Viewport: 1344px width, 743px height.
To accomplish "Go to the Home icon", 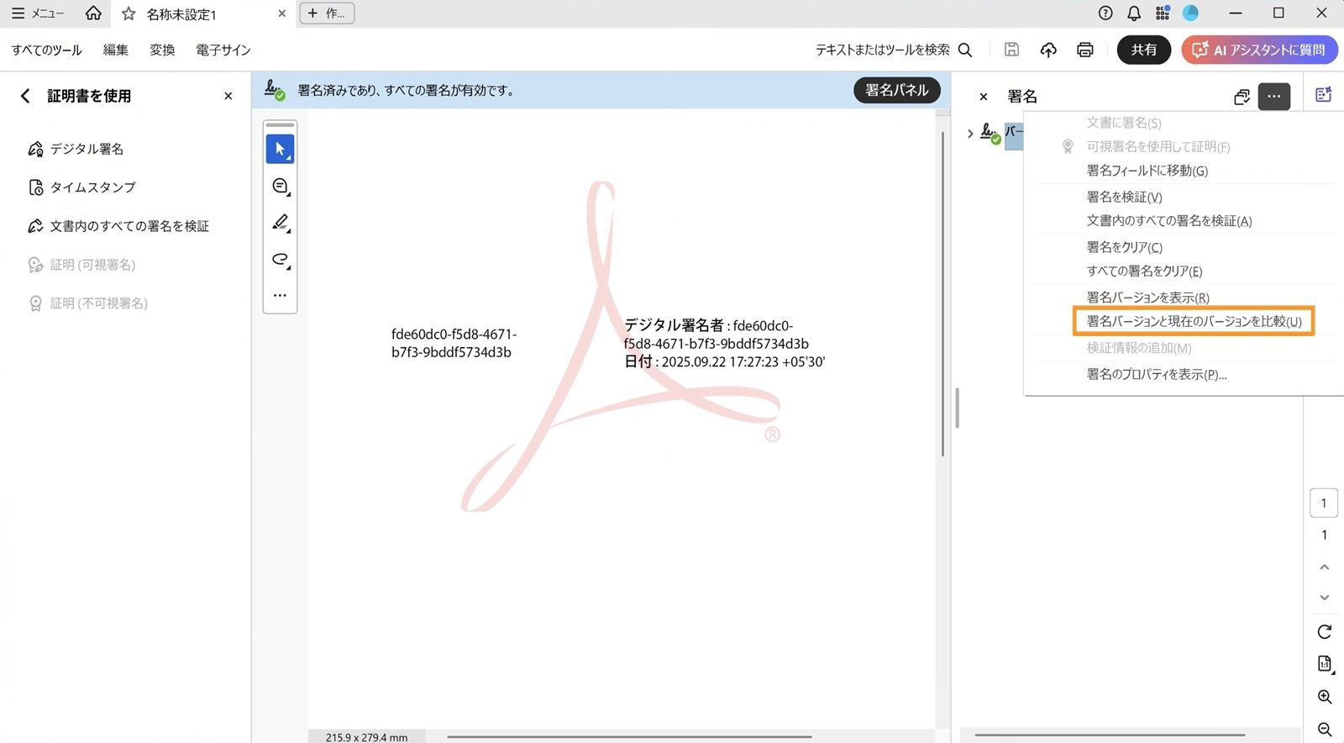I will pos(93,13).
